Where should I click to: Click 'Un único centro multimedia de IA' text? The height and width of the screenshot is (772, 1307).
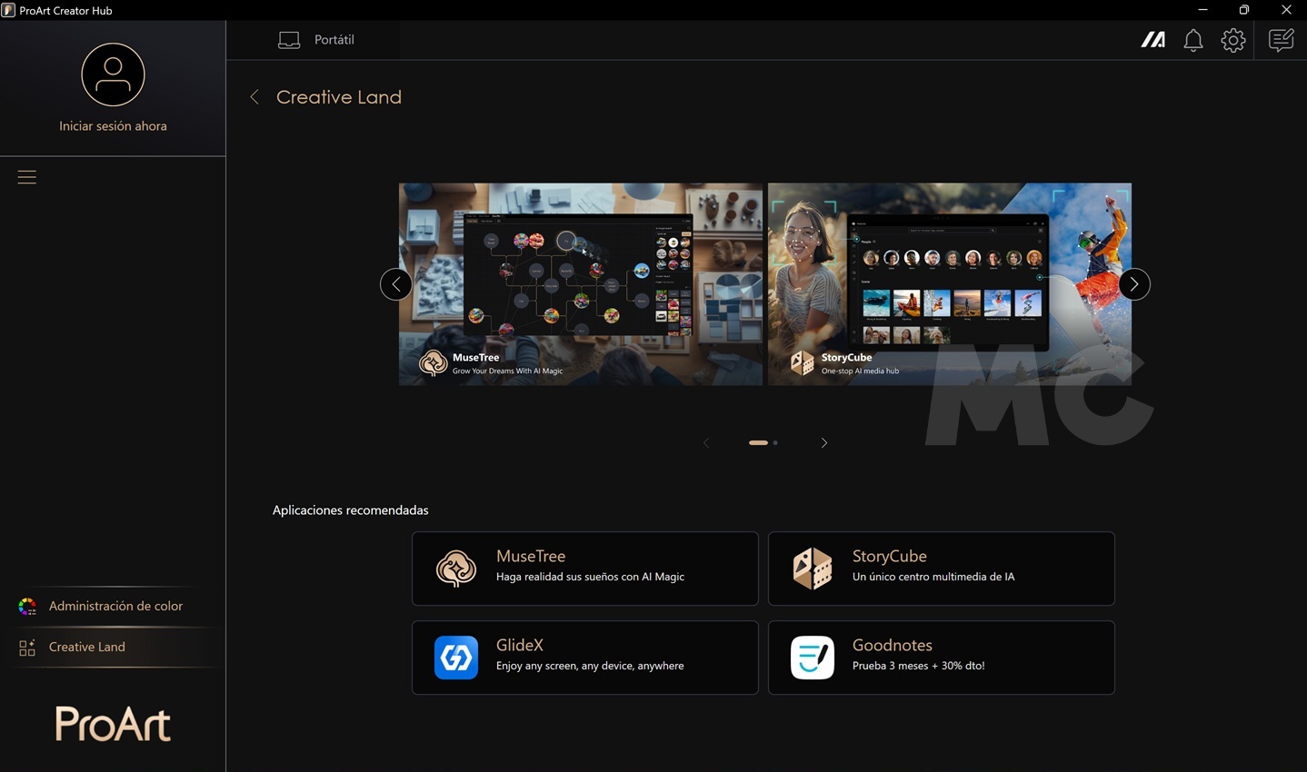coord(933,577)
